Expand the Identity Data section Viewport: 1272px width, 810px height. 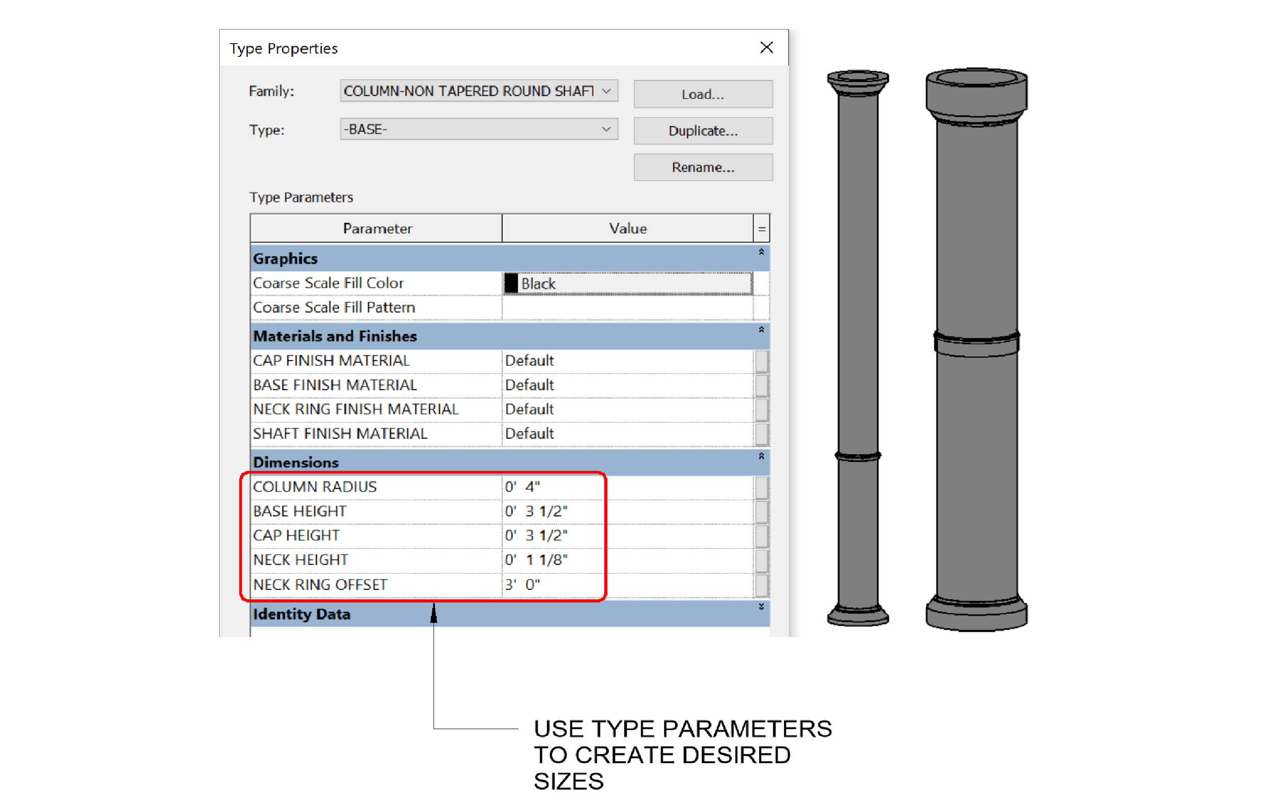tap(761, 606)
